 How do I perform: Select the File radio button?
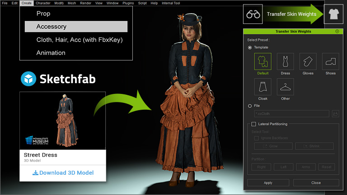250,106
